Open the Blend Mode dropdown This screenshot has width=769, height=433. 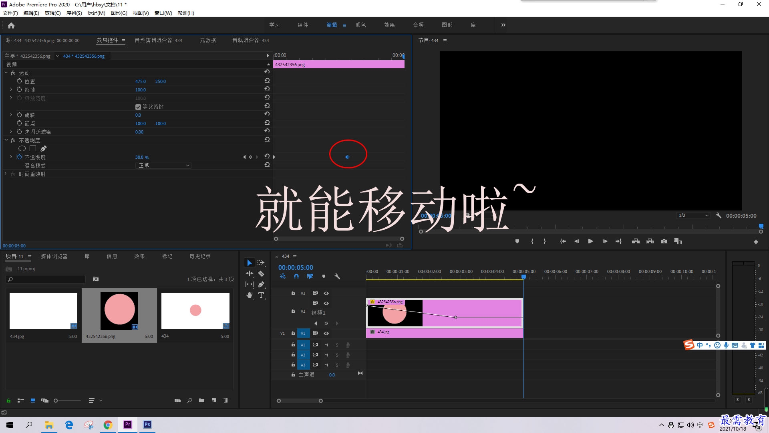(x=163, y=165)
